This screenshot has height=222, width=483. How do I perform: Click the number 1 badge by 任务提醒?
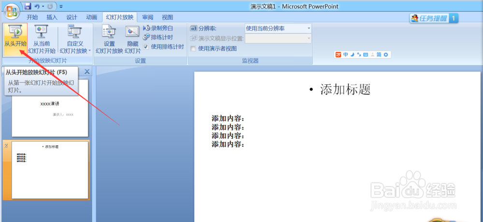pyautogui.click(x=454, y=18)
